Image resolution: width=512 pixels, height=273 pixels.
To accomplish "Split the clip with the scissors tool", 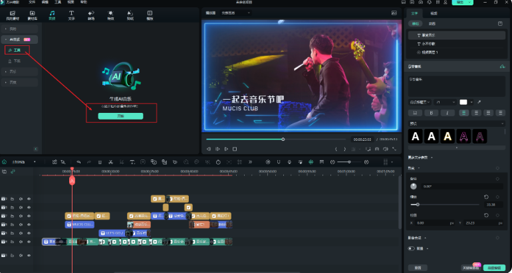I will tap(110, 162).
